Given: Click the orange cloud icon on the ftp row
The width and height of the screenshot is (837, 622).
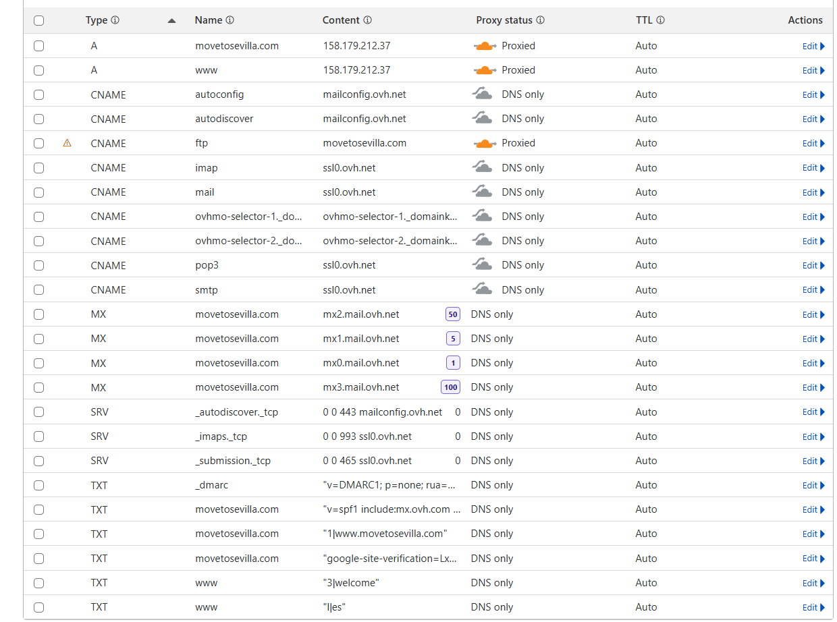Looking at the screenshot, I should [x=485, y=143].
